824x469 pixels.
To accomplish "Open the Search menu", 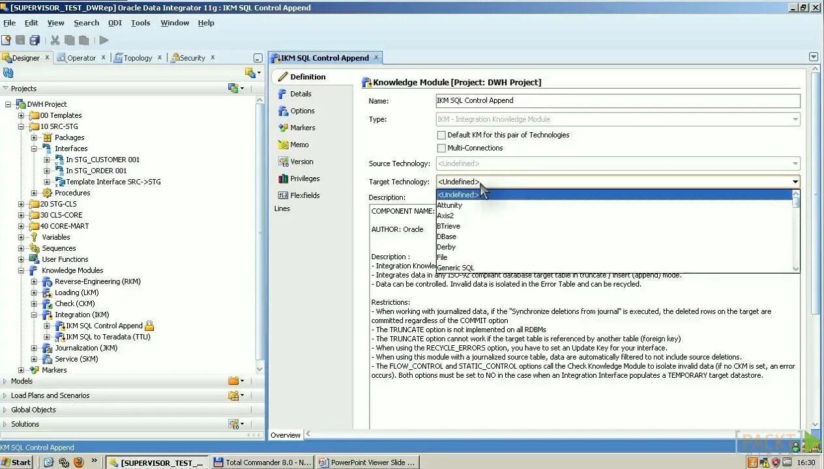I will (86, 23).
